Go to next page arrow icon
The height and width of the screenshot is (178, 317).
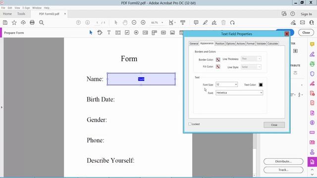coord(87,23)
